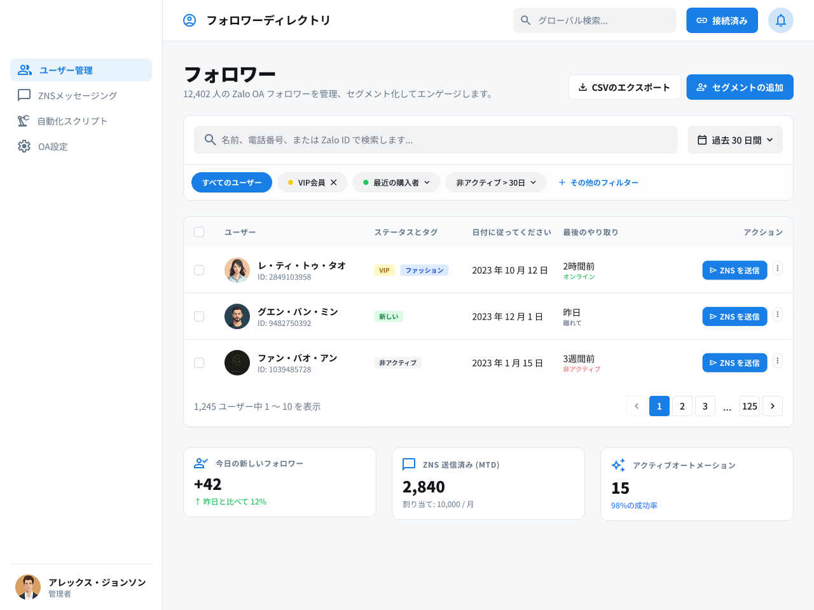Screen dimensions: 814x610
Task: Go to the previous page arrow
Action: (x=637, y=406)
